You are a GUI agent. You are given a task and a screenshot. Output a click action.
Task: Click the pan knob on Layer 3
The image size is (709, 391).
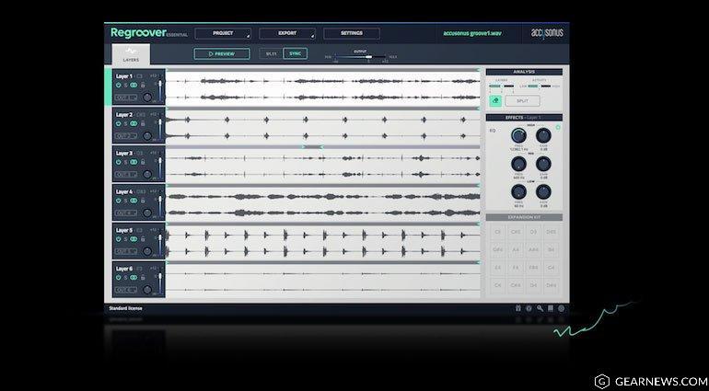click(x=147, y=174)
